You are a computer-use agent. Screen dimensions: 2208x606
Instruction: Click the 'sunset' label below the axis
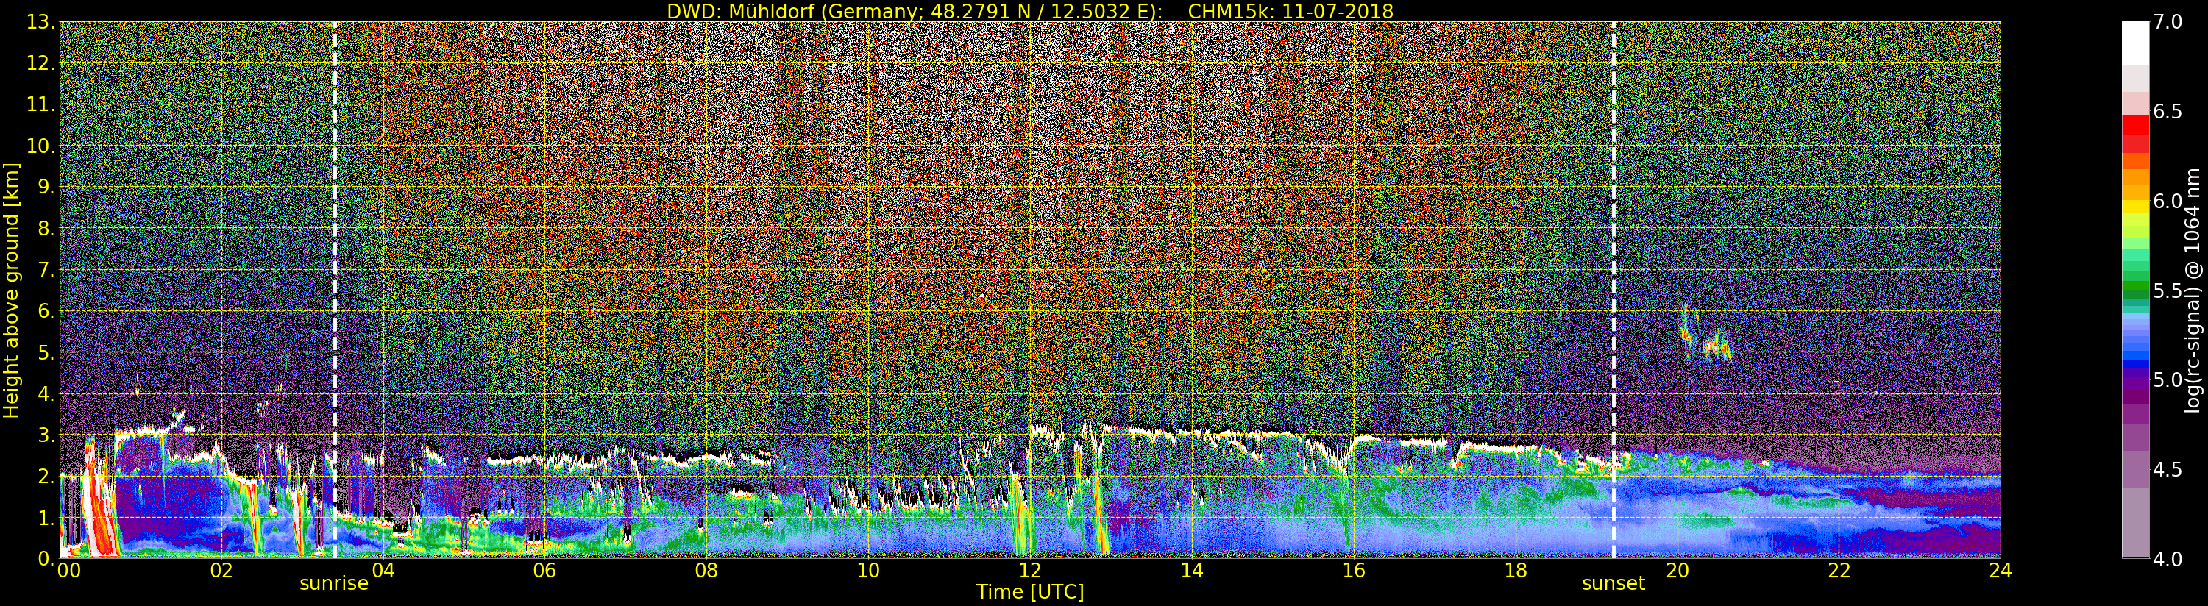tap(1614, 584)
